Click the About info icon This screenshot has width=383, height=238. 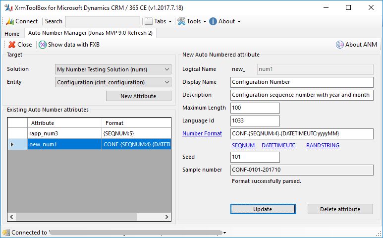[213, 21]
